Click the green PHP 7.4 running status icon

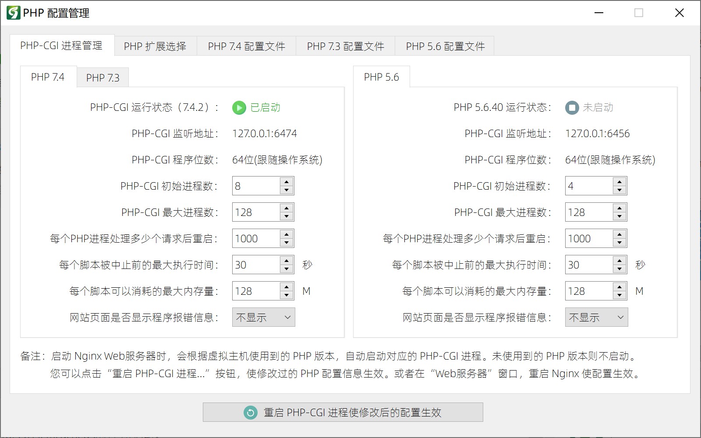pos(239,108)
